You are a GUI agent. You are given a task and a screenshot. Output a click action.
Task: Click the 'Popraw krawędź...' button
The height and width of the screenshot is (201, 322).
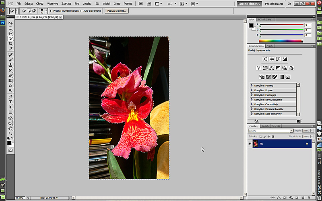117,11
